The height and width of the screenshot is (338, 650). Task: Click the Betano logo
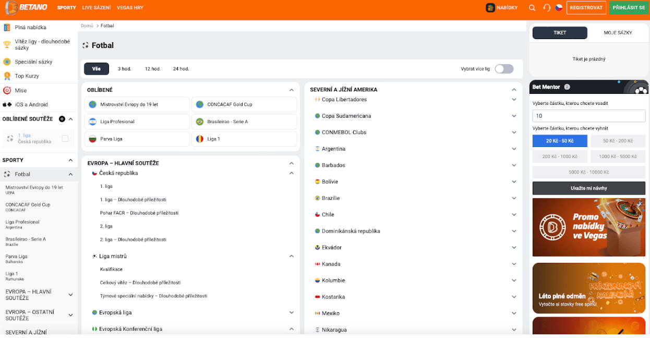pyautogui.click(x=26, y=7)
